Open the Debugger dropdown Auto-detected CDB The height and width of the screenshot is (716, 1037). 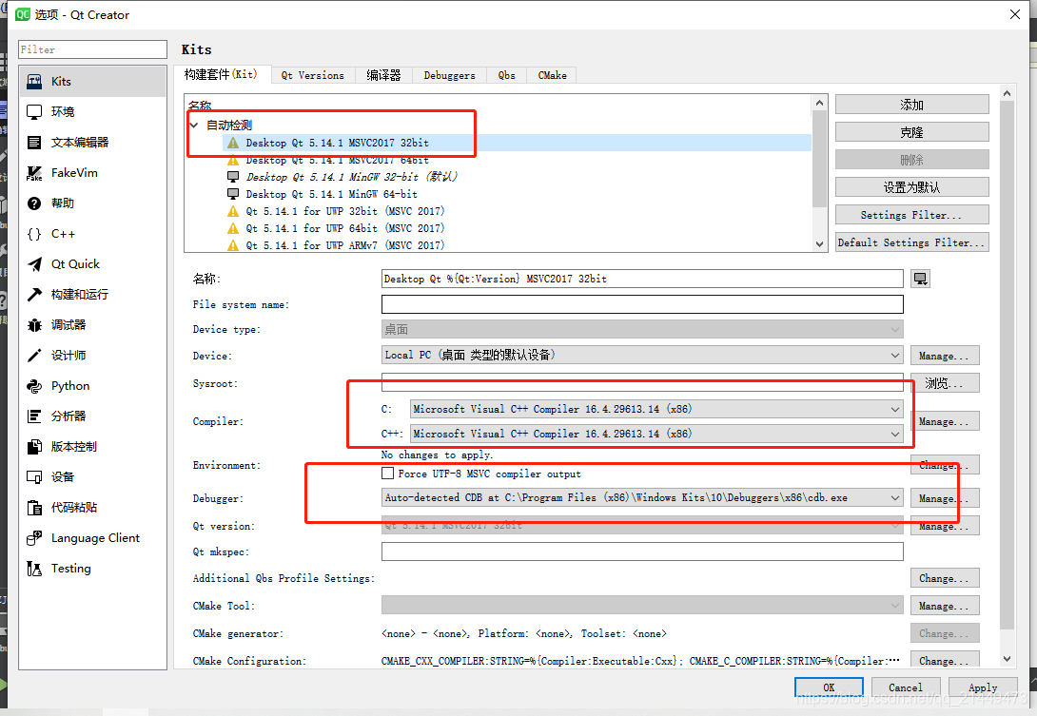[x=642, y=498]
